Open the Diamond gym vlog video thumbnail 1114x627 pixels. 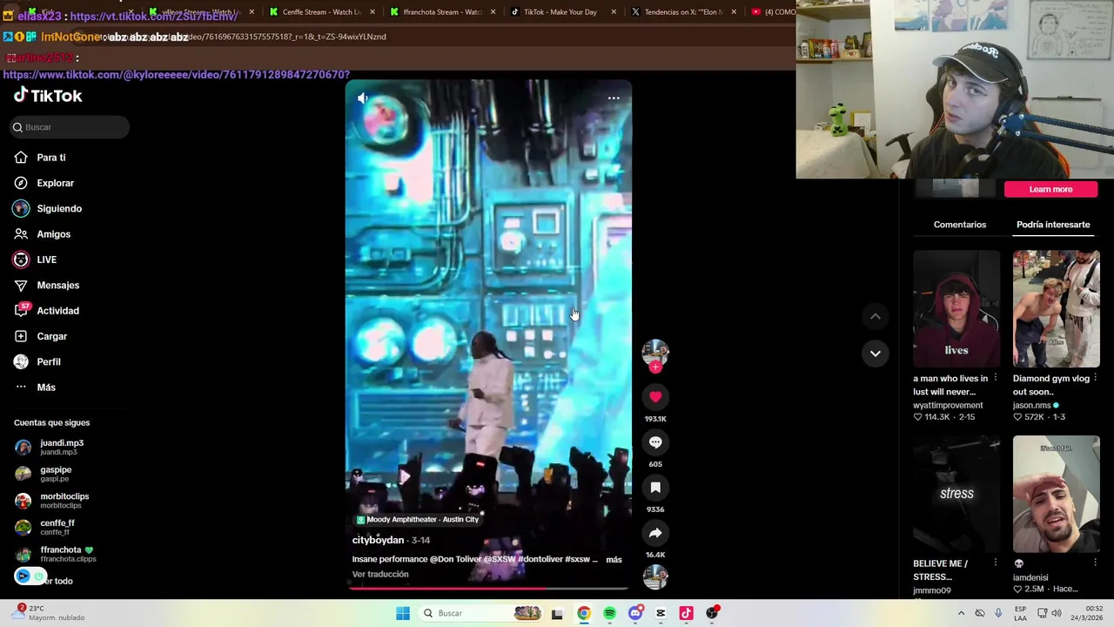click(x=1056, y=309)
